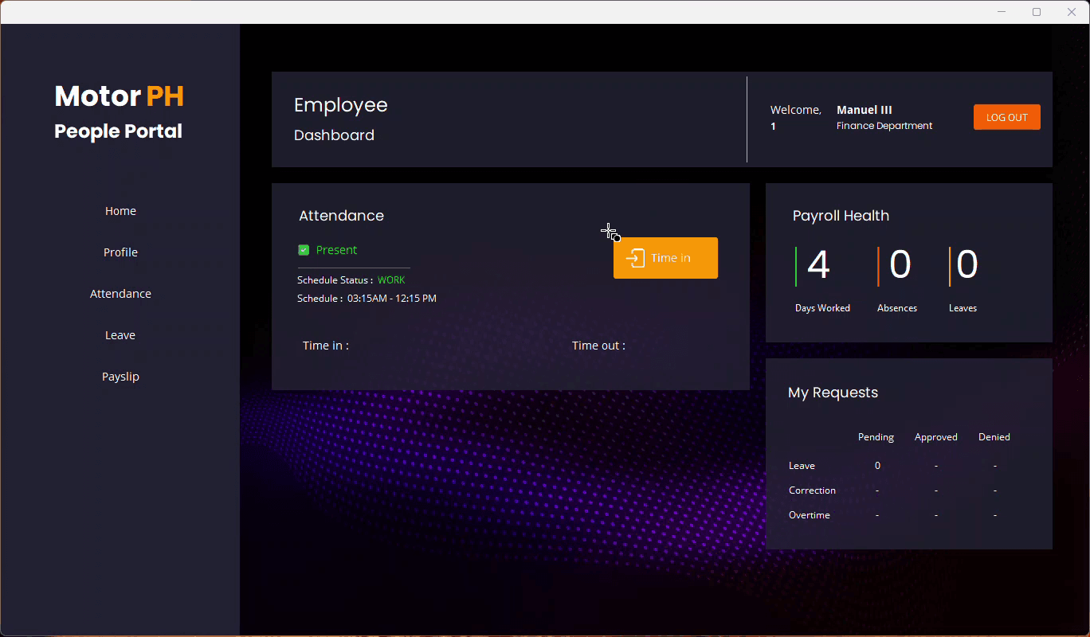
Task: Click the Correction row in My Requests
Action: point(812,490)
